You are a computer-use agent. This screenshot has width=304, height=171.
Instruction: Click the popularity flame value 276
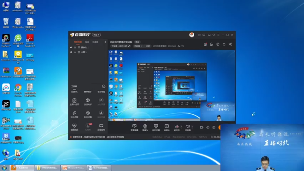click(x=181, y=46)
